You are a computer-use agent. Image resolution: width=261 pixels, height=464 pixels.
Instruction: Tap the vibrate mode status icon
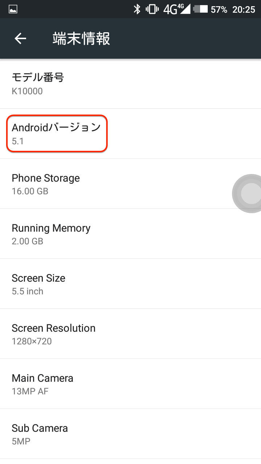(x=151, y=9)
